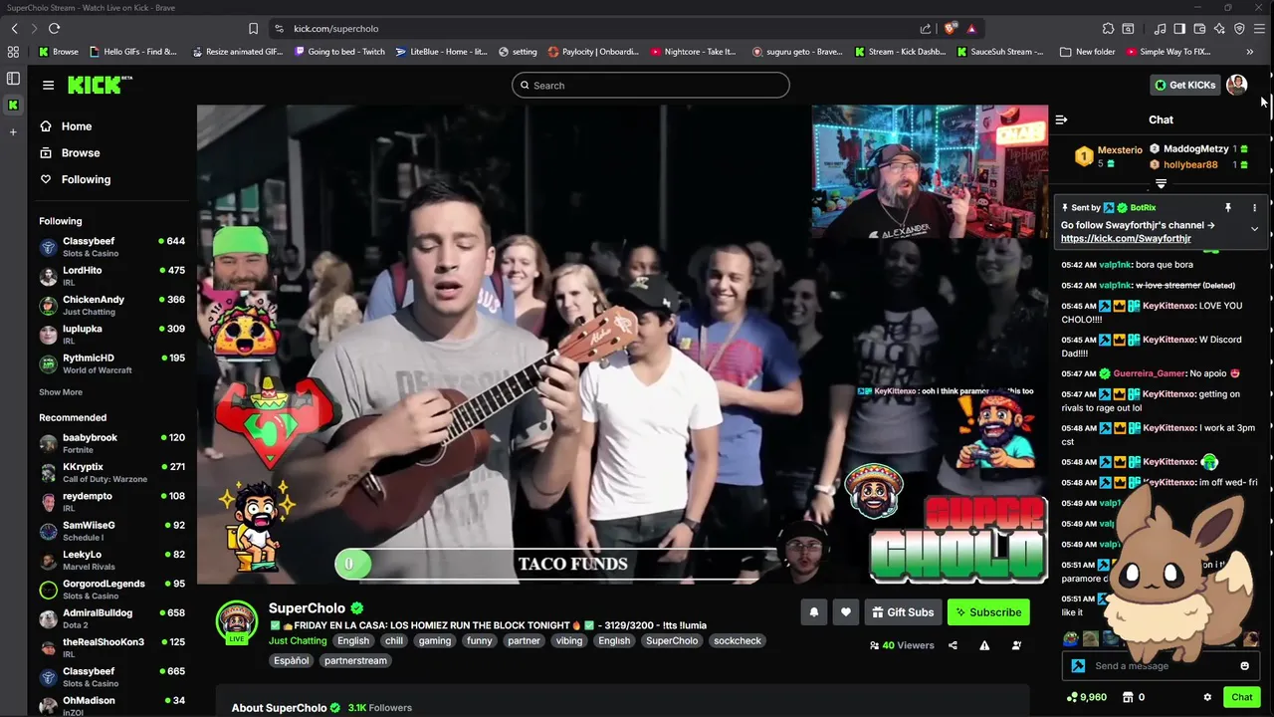Bookmark this page with the bookmark icon
The image size is (1274, 717).
click(x=253, y=28)
